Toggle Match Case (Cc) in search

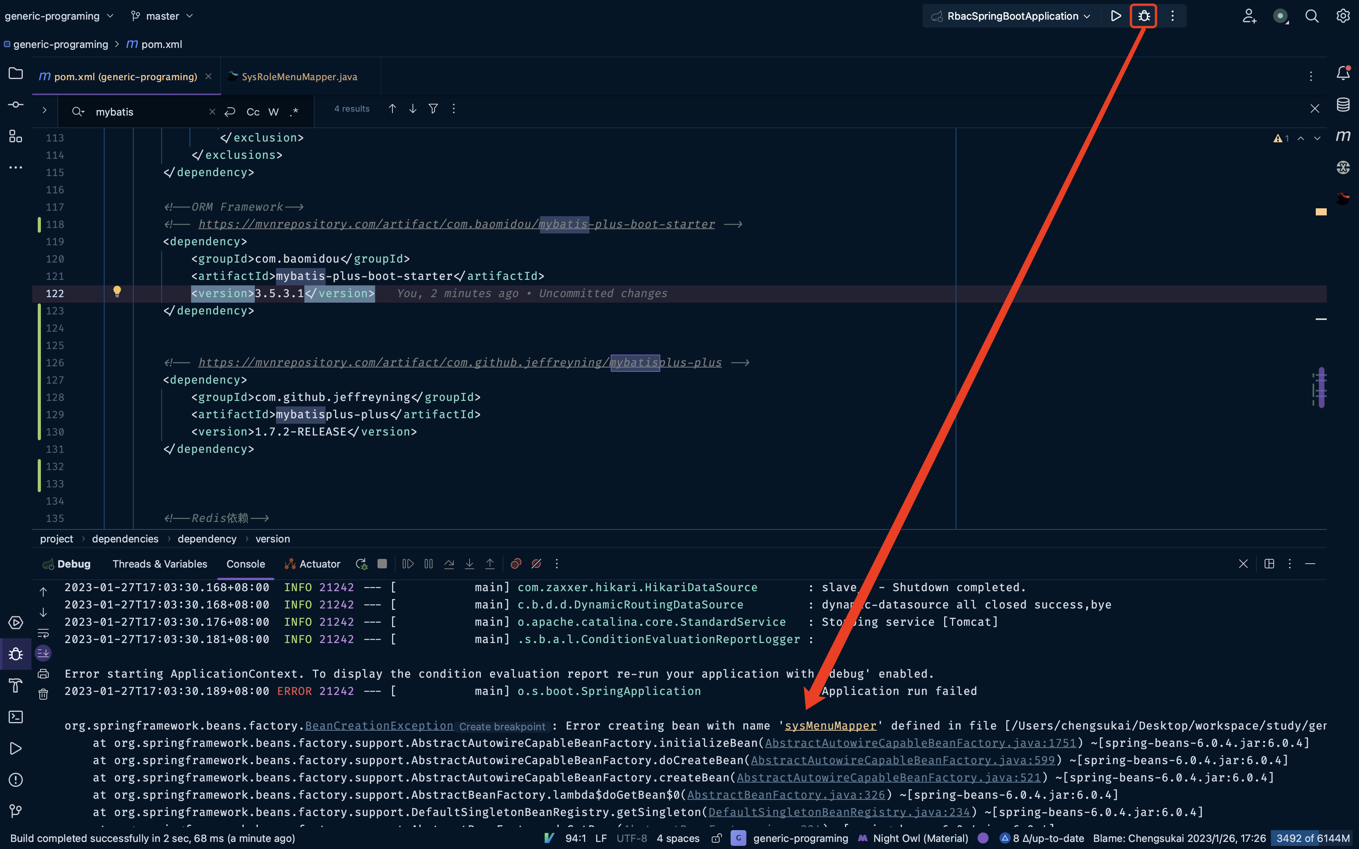253,112
